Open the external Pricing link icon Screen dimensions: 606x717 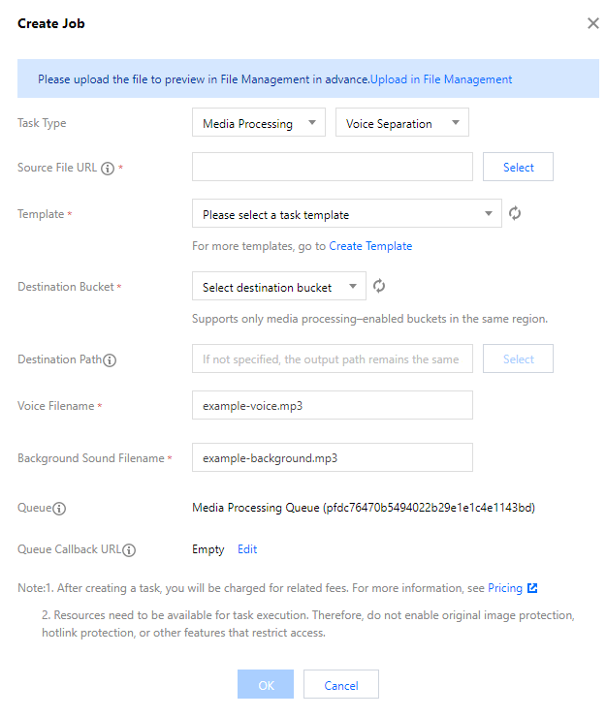532,588
